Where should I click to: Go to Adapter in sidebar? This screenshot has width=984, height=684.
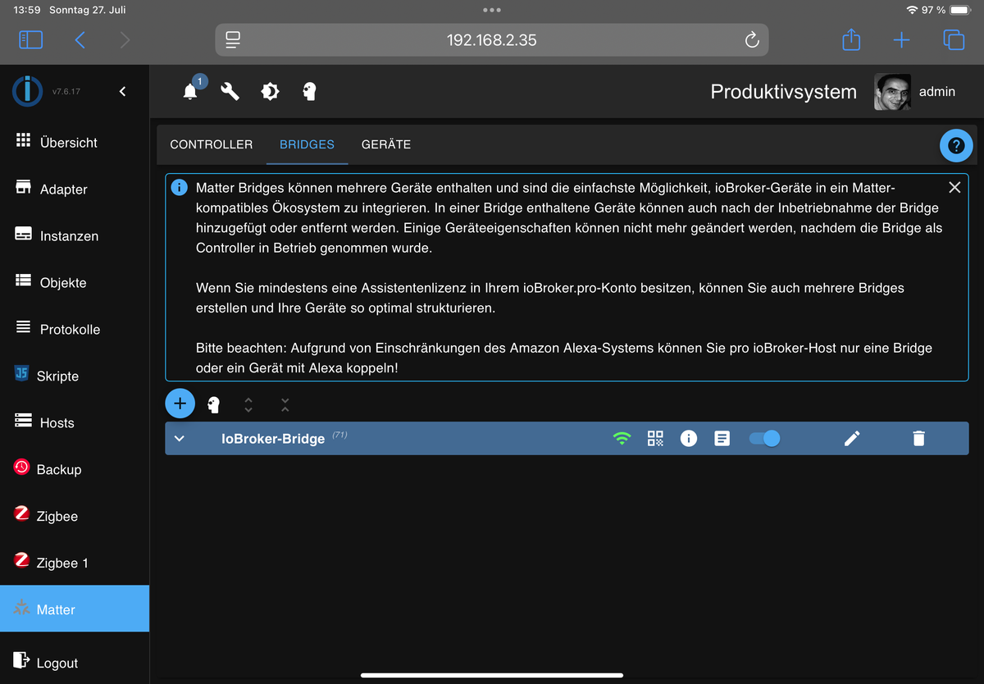pyautogui.click(x=75, y=189)
